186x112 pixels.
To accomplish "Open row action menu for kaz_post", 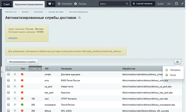I will tap(15, 92).
